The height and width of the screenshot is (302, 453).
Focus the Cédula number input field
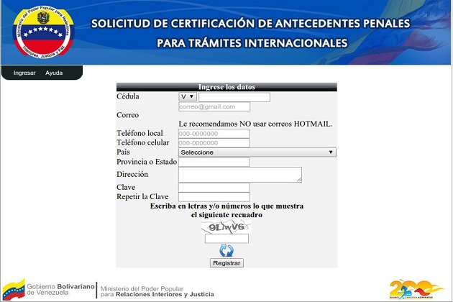coord(234,97)
